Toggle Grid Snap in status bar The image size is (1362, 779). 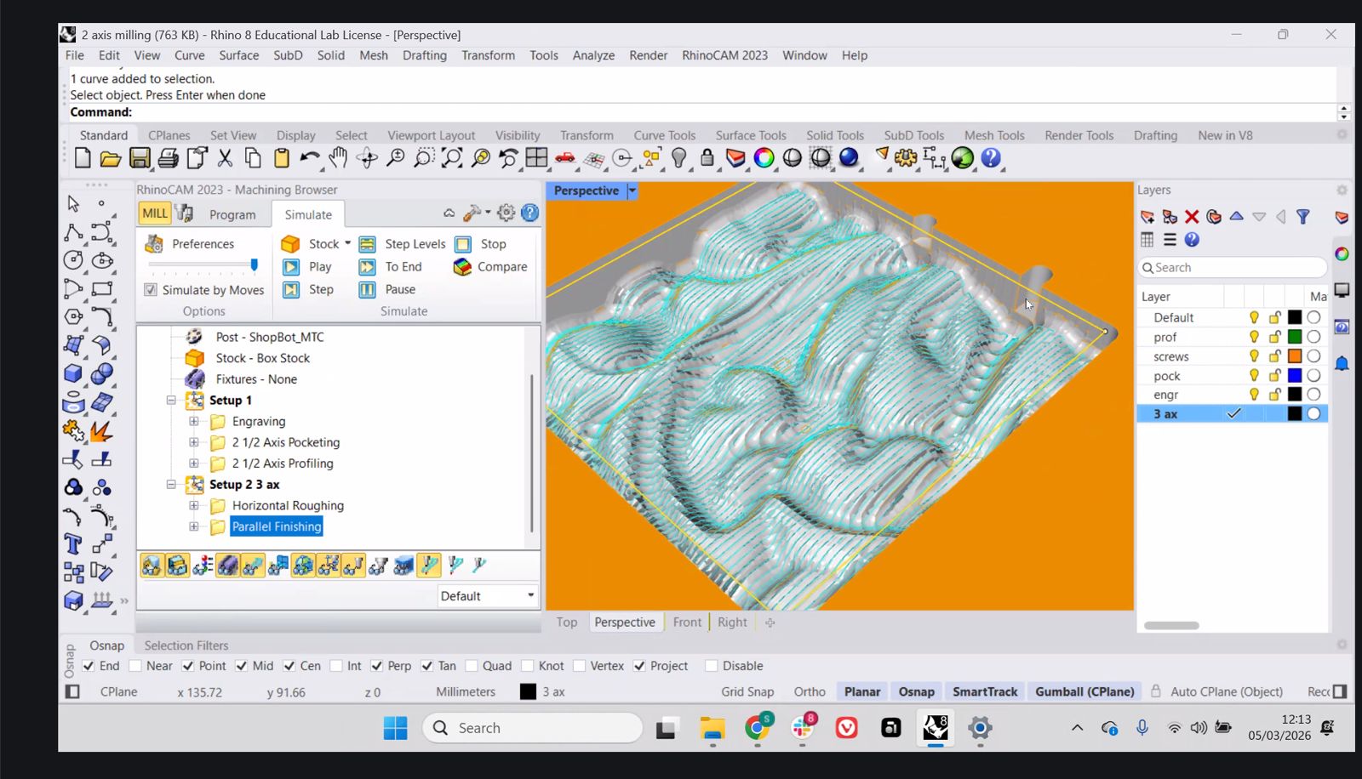[x=747, y=692]
